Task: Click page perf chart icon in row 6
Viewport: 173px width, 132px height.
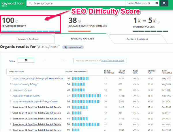Action: click(x=138, y=107)
